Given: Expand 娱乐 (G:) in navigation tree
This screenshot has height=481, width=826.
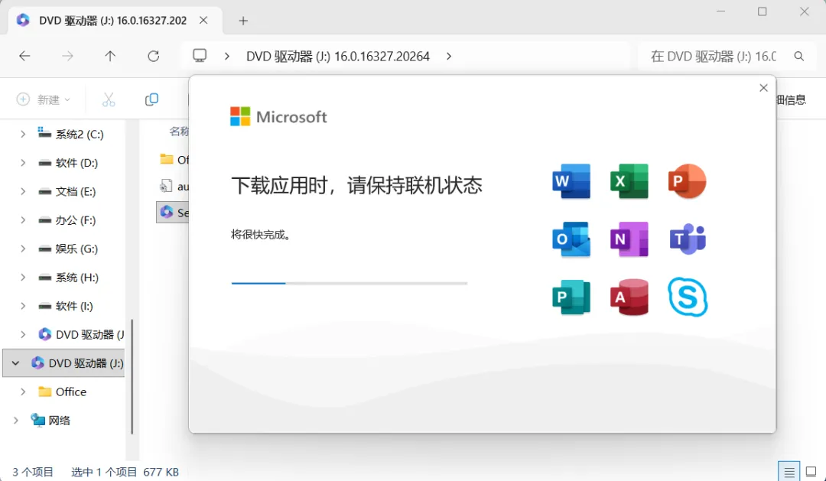Looking at the screenshot, I should point(23,249).
